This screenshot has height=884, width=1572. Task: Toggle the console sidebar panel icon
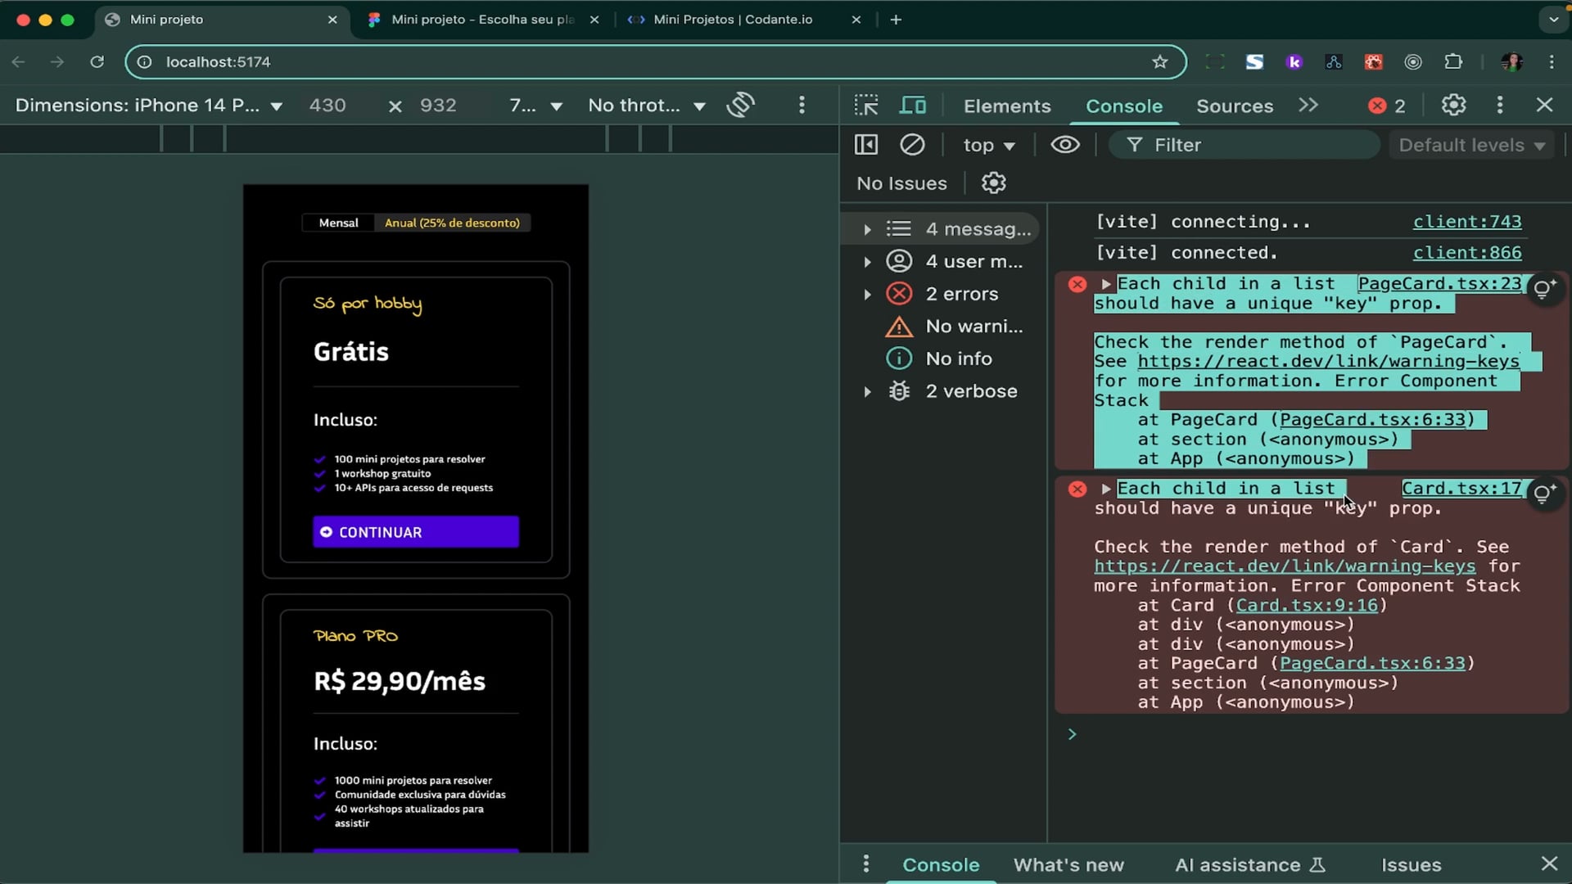point(865,145)
